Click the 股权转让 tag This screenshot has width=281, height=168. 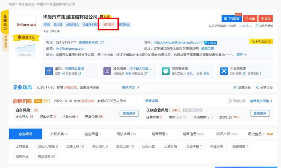(124, 25)
